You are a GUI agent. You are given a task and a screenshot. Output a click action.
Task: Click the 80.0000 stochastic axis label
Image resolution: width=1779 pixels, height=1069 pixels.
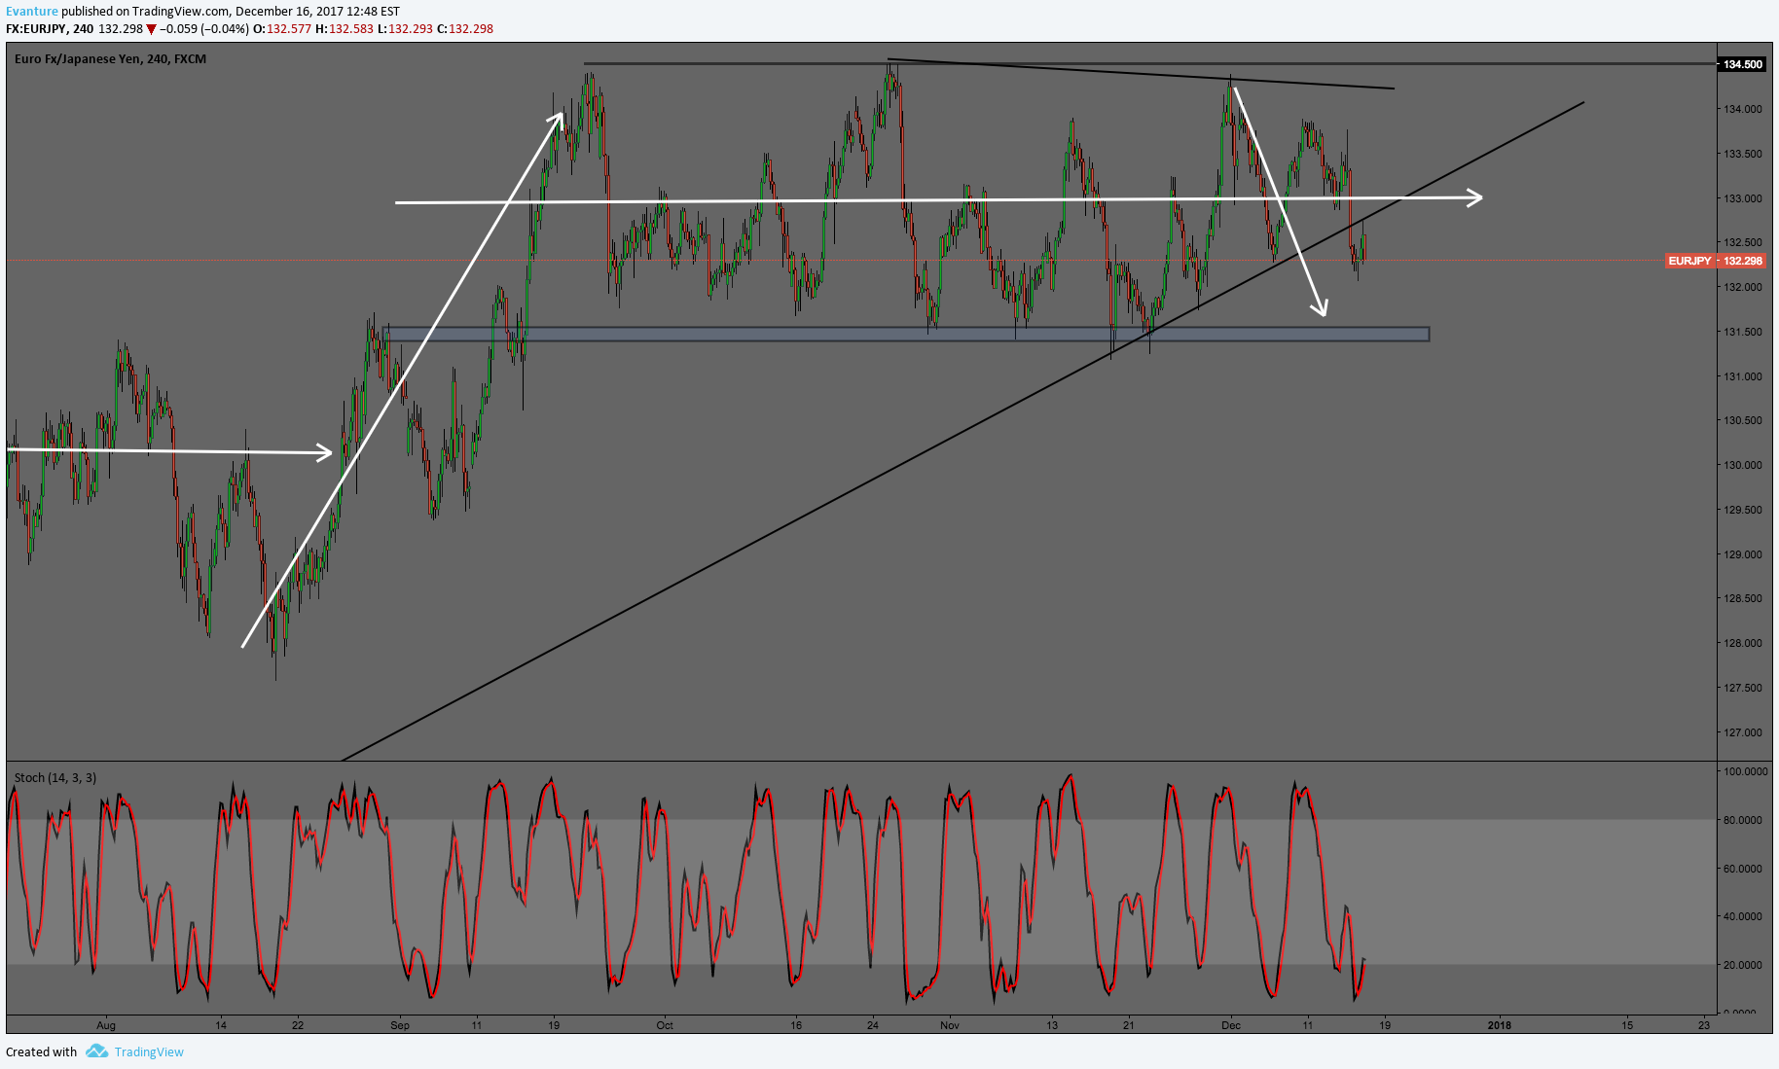click(x=1743, y=820)
